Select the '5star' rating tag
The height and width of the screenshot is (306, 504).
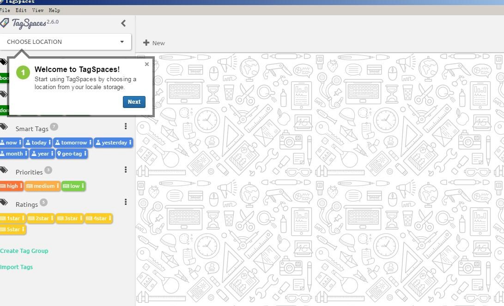click(13, 229)
